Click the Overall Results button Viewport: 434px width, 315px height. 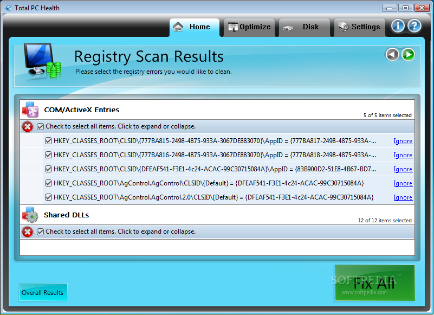43,292
